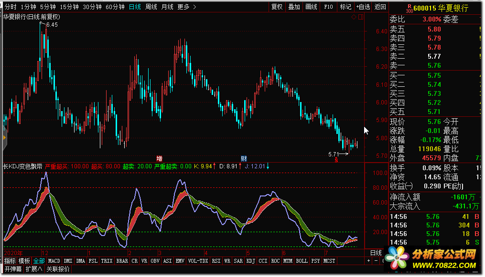Switch indicator to DMA
Screen dimensions: 485x277
(80, 261)
